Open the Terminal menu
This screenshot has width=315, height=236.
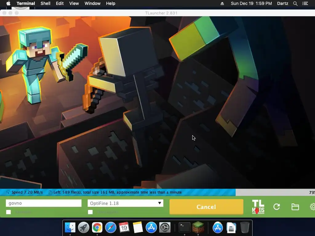(26, 3)
